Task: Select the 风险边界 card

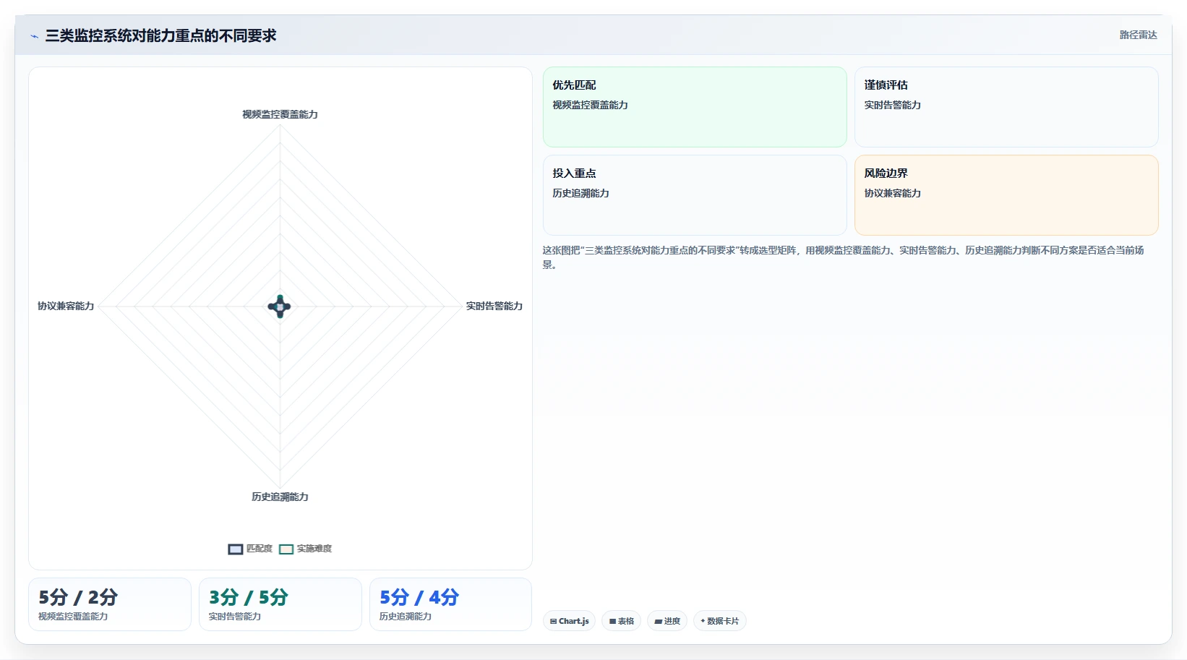Action: coord(1006,195)
